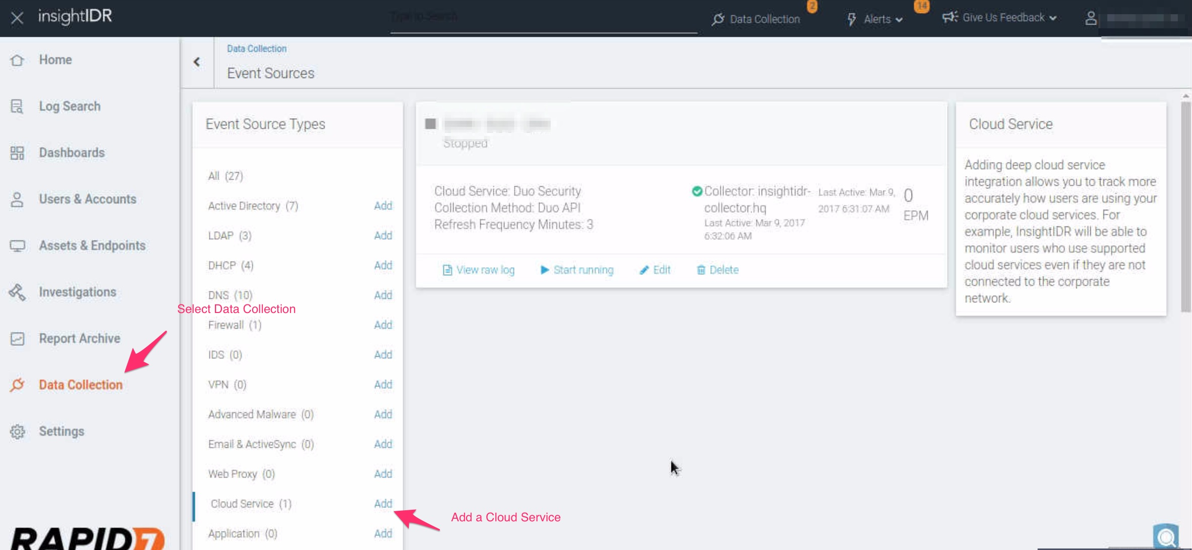Open the Dashboards panel

point(71,152)
